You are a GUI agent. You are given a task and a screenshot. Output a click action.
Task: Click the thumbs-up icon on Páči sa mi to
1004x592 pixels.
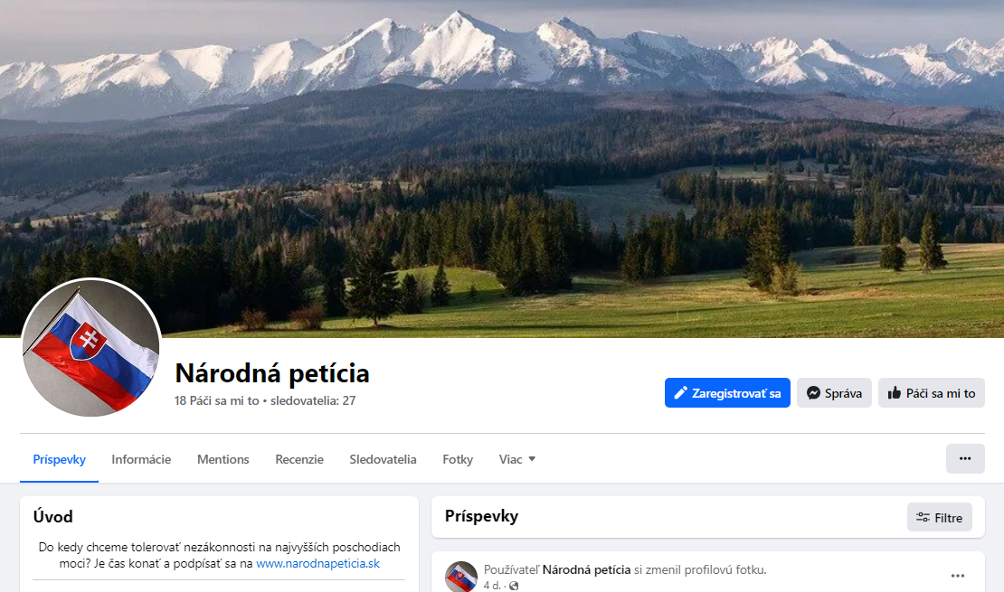pos(894,392)
